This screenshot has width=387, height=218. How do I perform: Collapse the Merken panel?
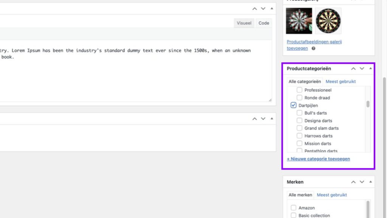370,182
